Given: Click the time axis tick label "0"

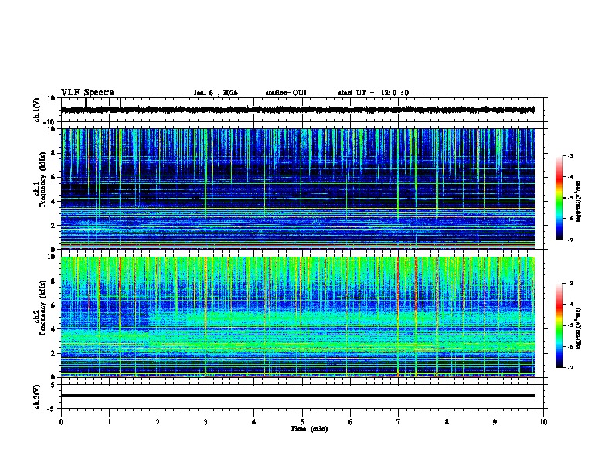Looking at the screenshot, I should (x=61, y=422).
